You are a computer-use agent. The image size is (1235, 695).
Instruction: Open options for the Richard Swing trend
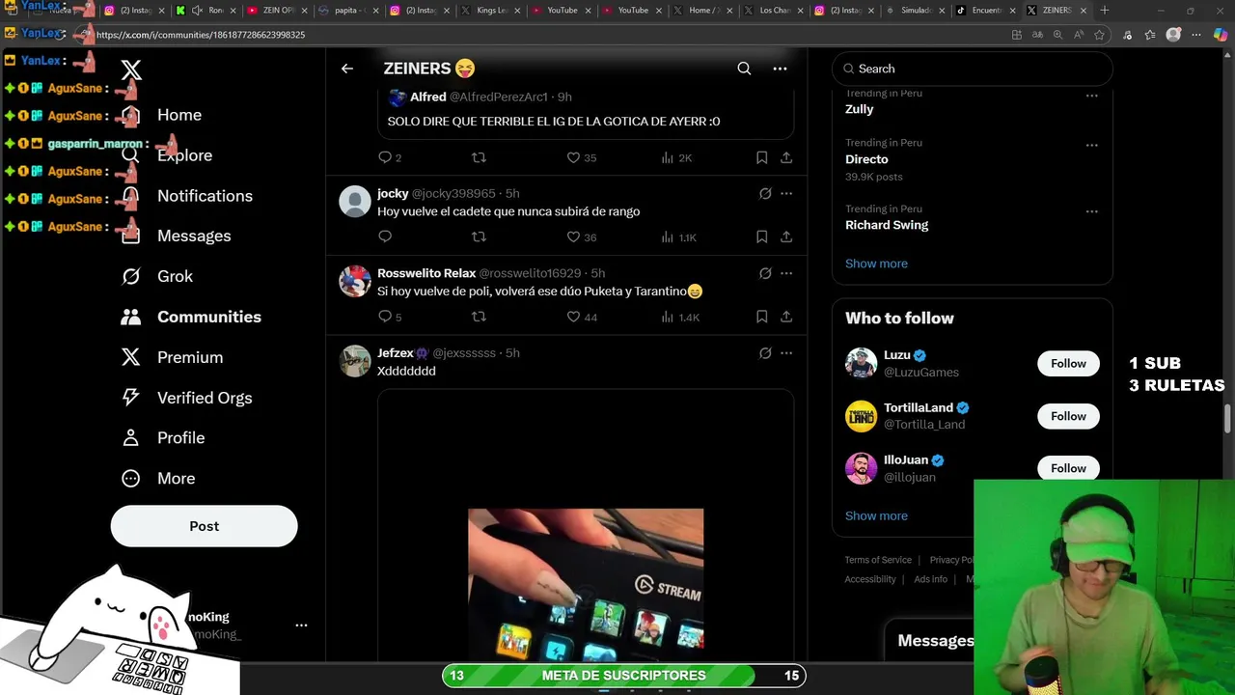(1091, 211)
